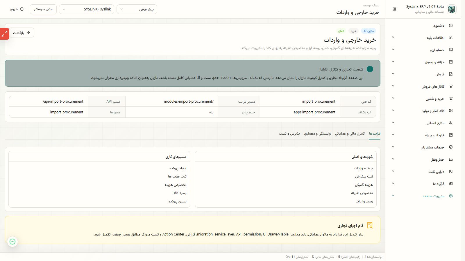Open the SYSLINK · syslink company dropdown

tap(87, 9)
